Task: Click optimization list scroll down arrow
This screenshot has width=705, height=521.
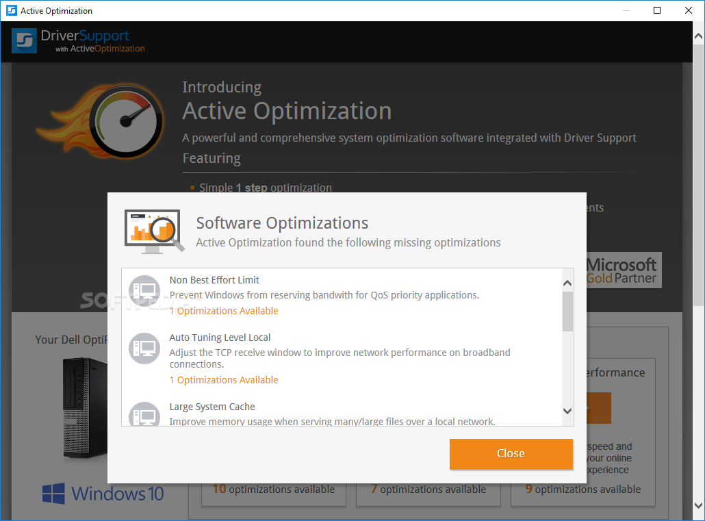Action: 567,411
